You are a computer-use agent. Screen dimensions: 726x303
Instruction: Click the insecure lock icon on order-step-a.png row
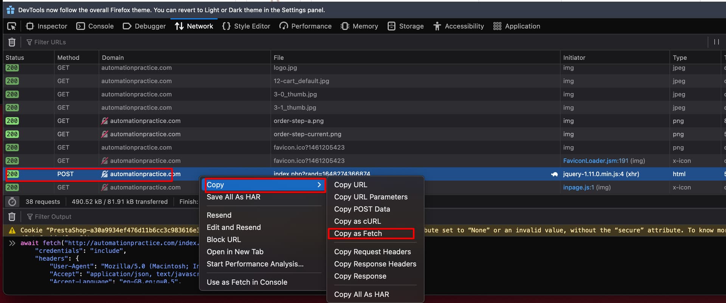click(105, 121)
